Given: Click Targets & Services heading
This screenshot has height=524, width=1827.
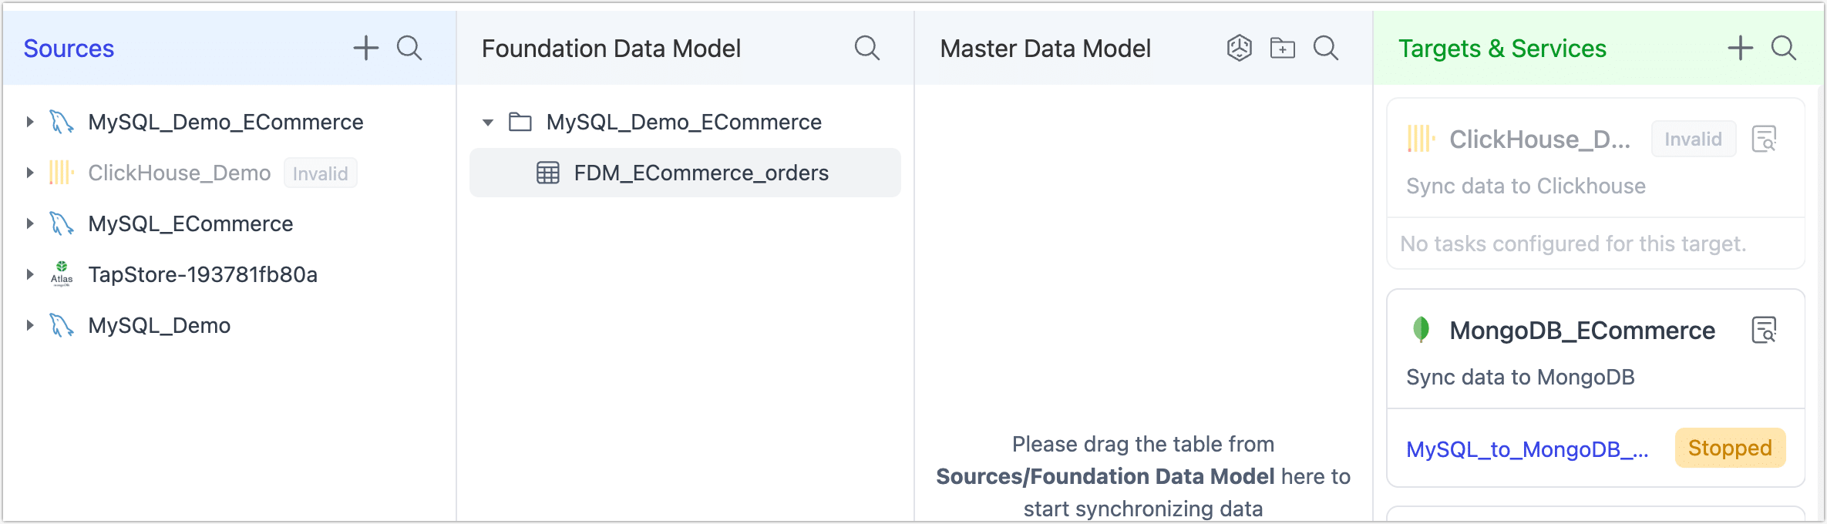Looking at the screenshot, I should 1502,49.
